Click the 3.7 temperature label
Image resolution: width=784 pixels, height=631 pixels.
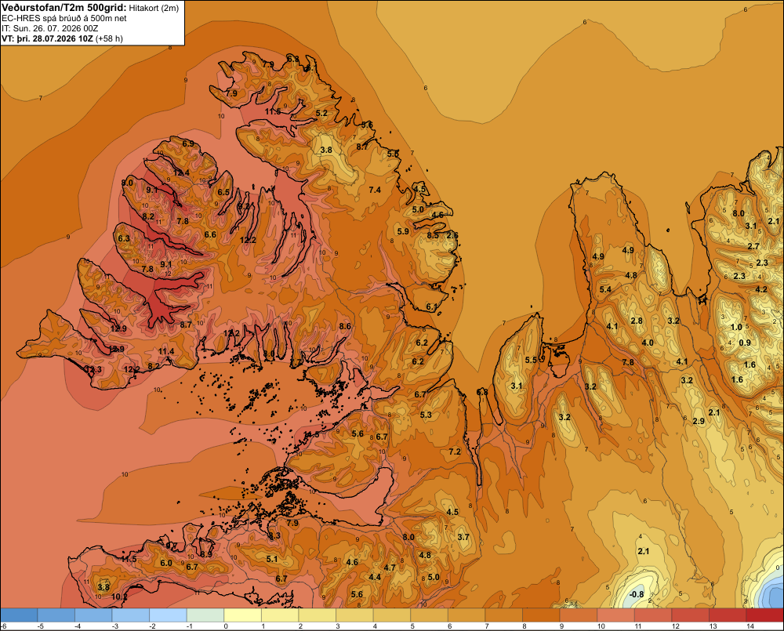pyautogui.click(x=463, y=537)
